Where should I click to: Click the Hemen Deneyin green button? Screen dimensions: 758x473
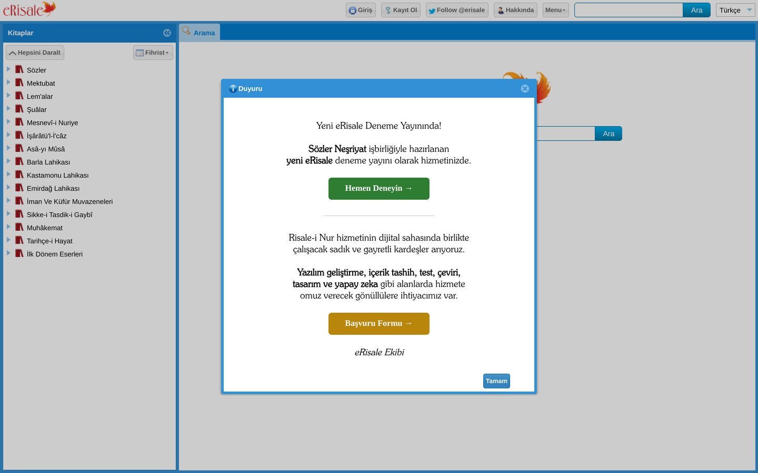(x=379, y=189)
